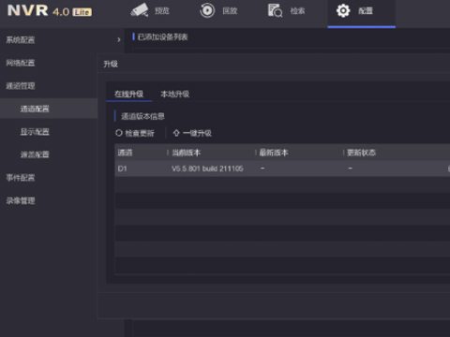Viewport: 450px width, 337px height.
Task: Open the 配置 settings gear icon
Action: (343, 10)
